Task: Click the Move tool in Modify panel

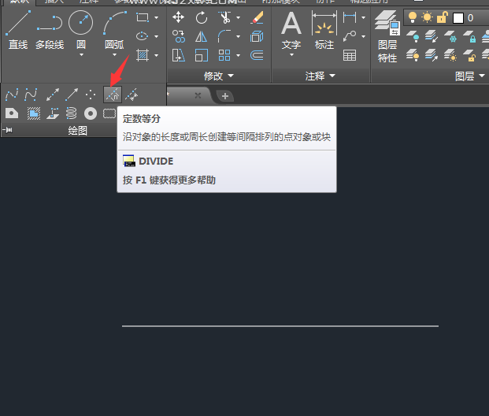Action: coord(179,17)
